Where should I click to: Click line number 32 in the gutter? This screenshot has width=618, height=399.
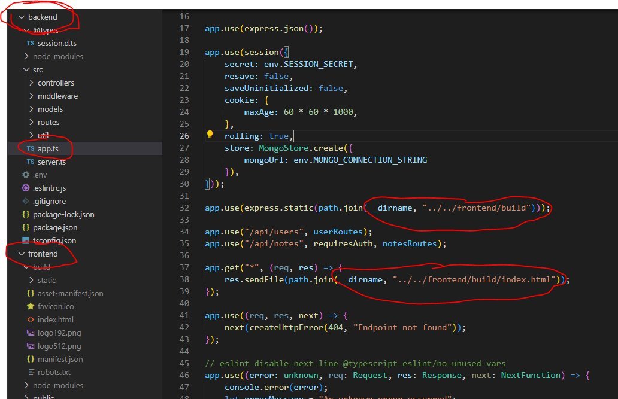click(184, 208)
